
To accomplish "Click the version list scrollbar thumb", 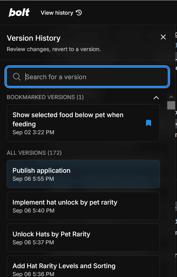I will tap(171, 105).
